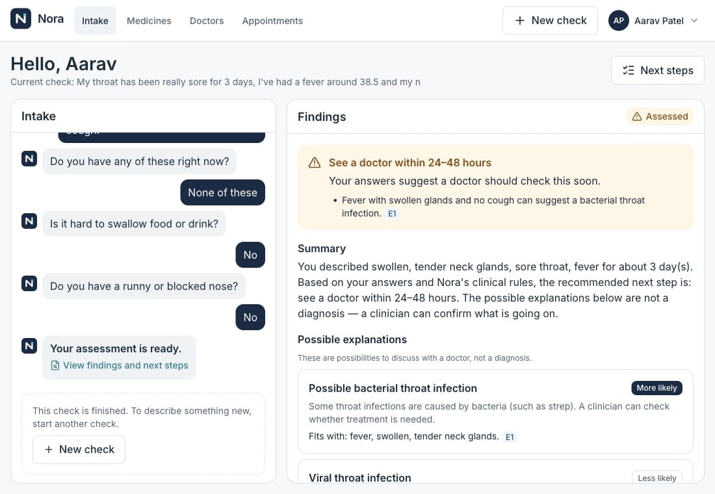Screen dimensions: 715x494
Task: Click the 'Hello, Aarav' greeting
Action: (64, 64)
